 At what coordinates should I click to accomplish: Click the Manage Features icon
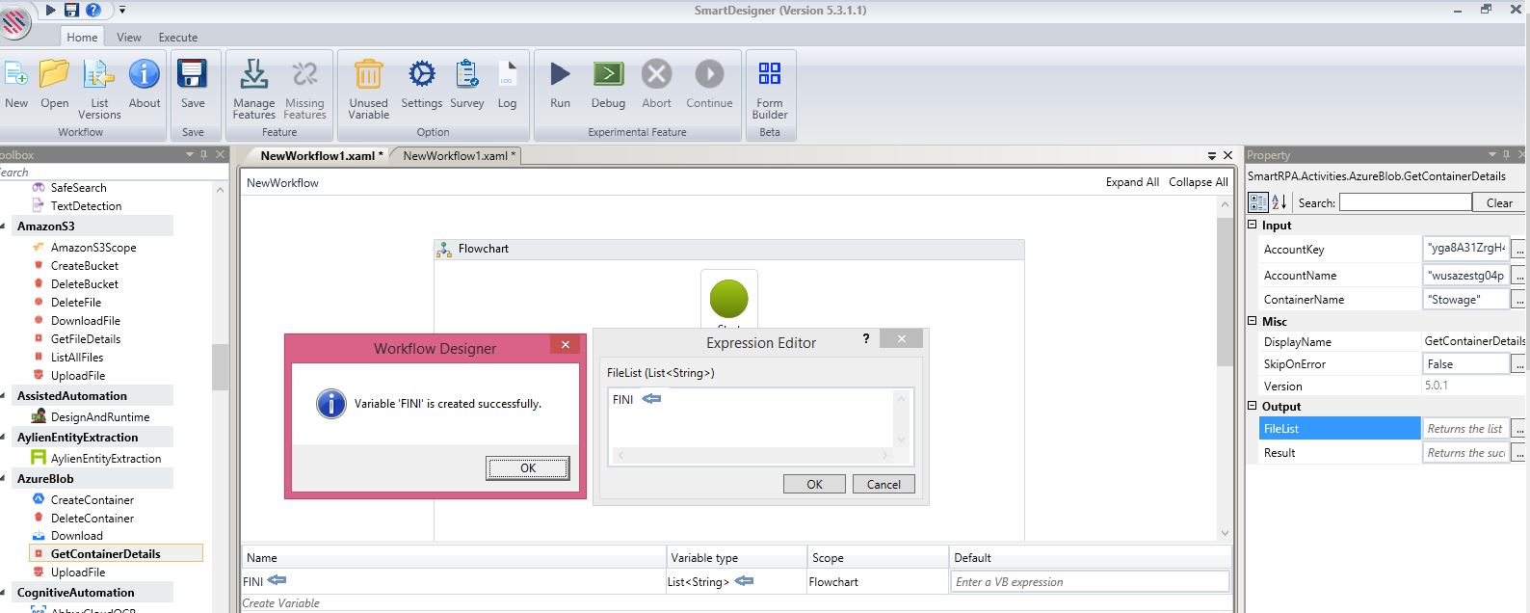coord(253,76)
